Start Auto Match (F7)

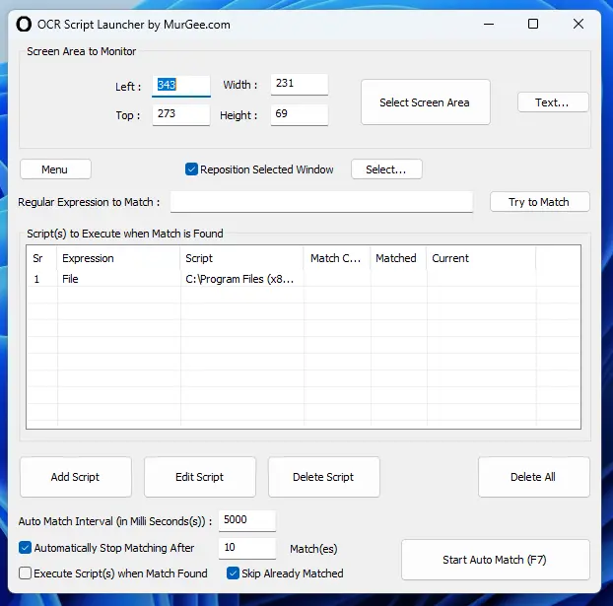point(496,560)
